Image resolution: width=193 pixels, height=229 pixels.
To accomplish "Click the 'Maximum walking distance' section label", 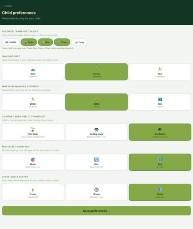I will pyautogui.click(x=20, y=86).
